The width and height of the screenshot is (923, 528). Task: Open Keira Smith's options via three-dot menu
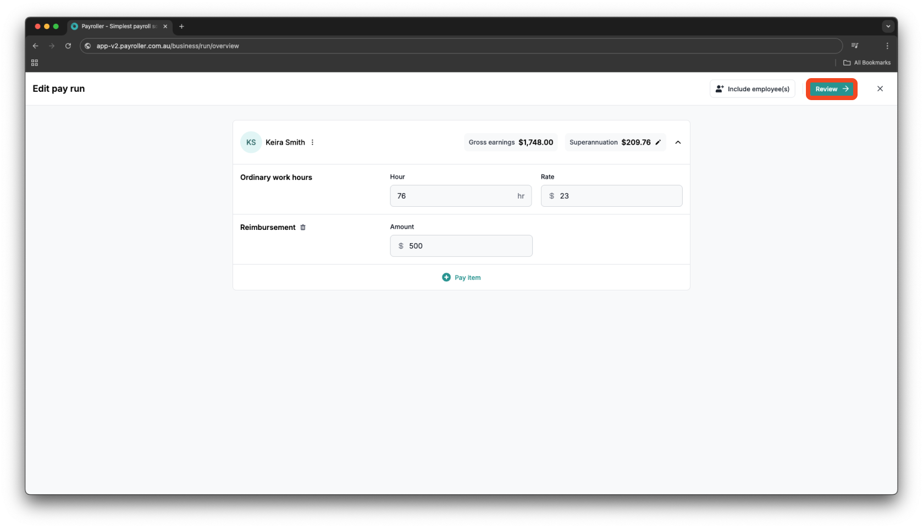pyautogui.click(x=312, y=142)
